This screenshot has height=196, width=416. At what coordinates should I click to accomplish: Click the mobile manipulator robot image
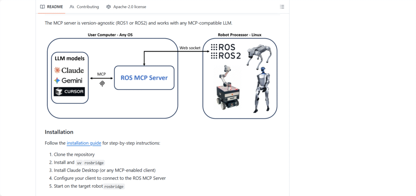(227, 87)
